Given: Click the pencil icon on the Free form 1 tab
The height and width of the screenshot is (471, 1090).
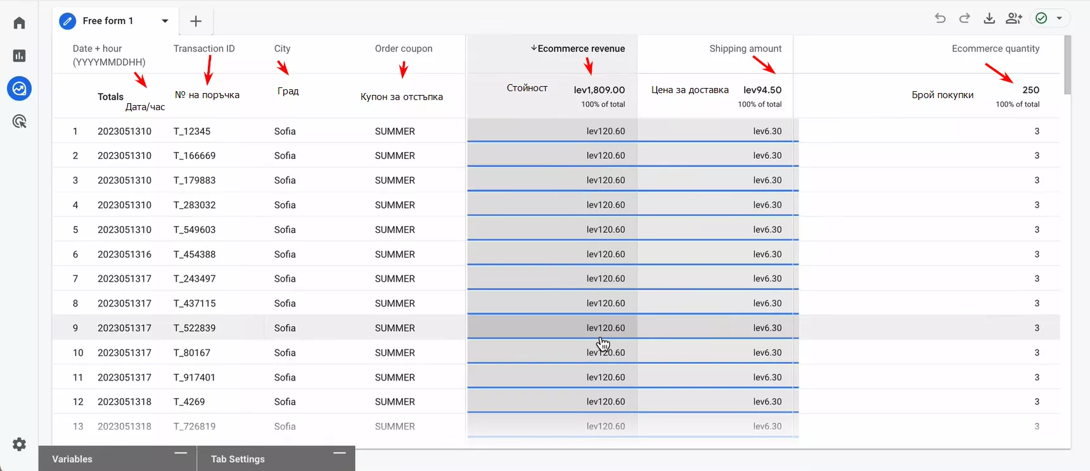Looking at the screenshot, I should tap(67, 21).
